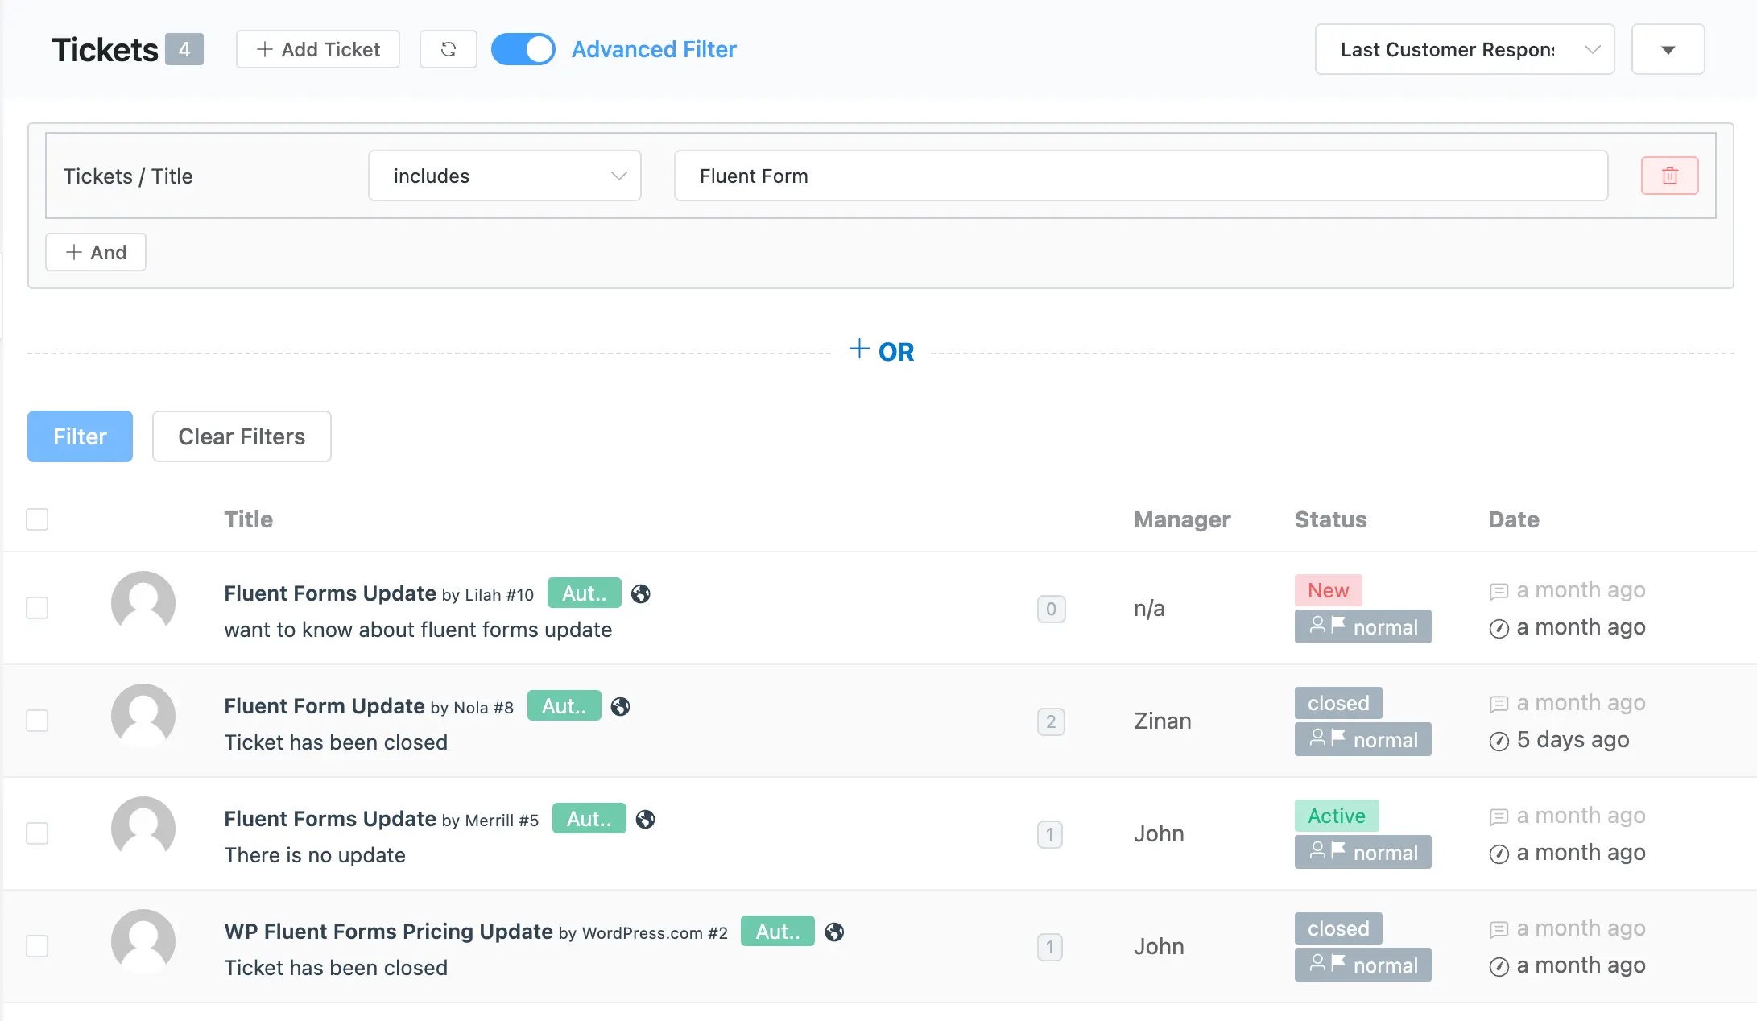Click the Tickets page heading
The width and height of the screenshot is (1757, 1021).
coord(105,49)
